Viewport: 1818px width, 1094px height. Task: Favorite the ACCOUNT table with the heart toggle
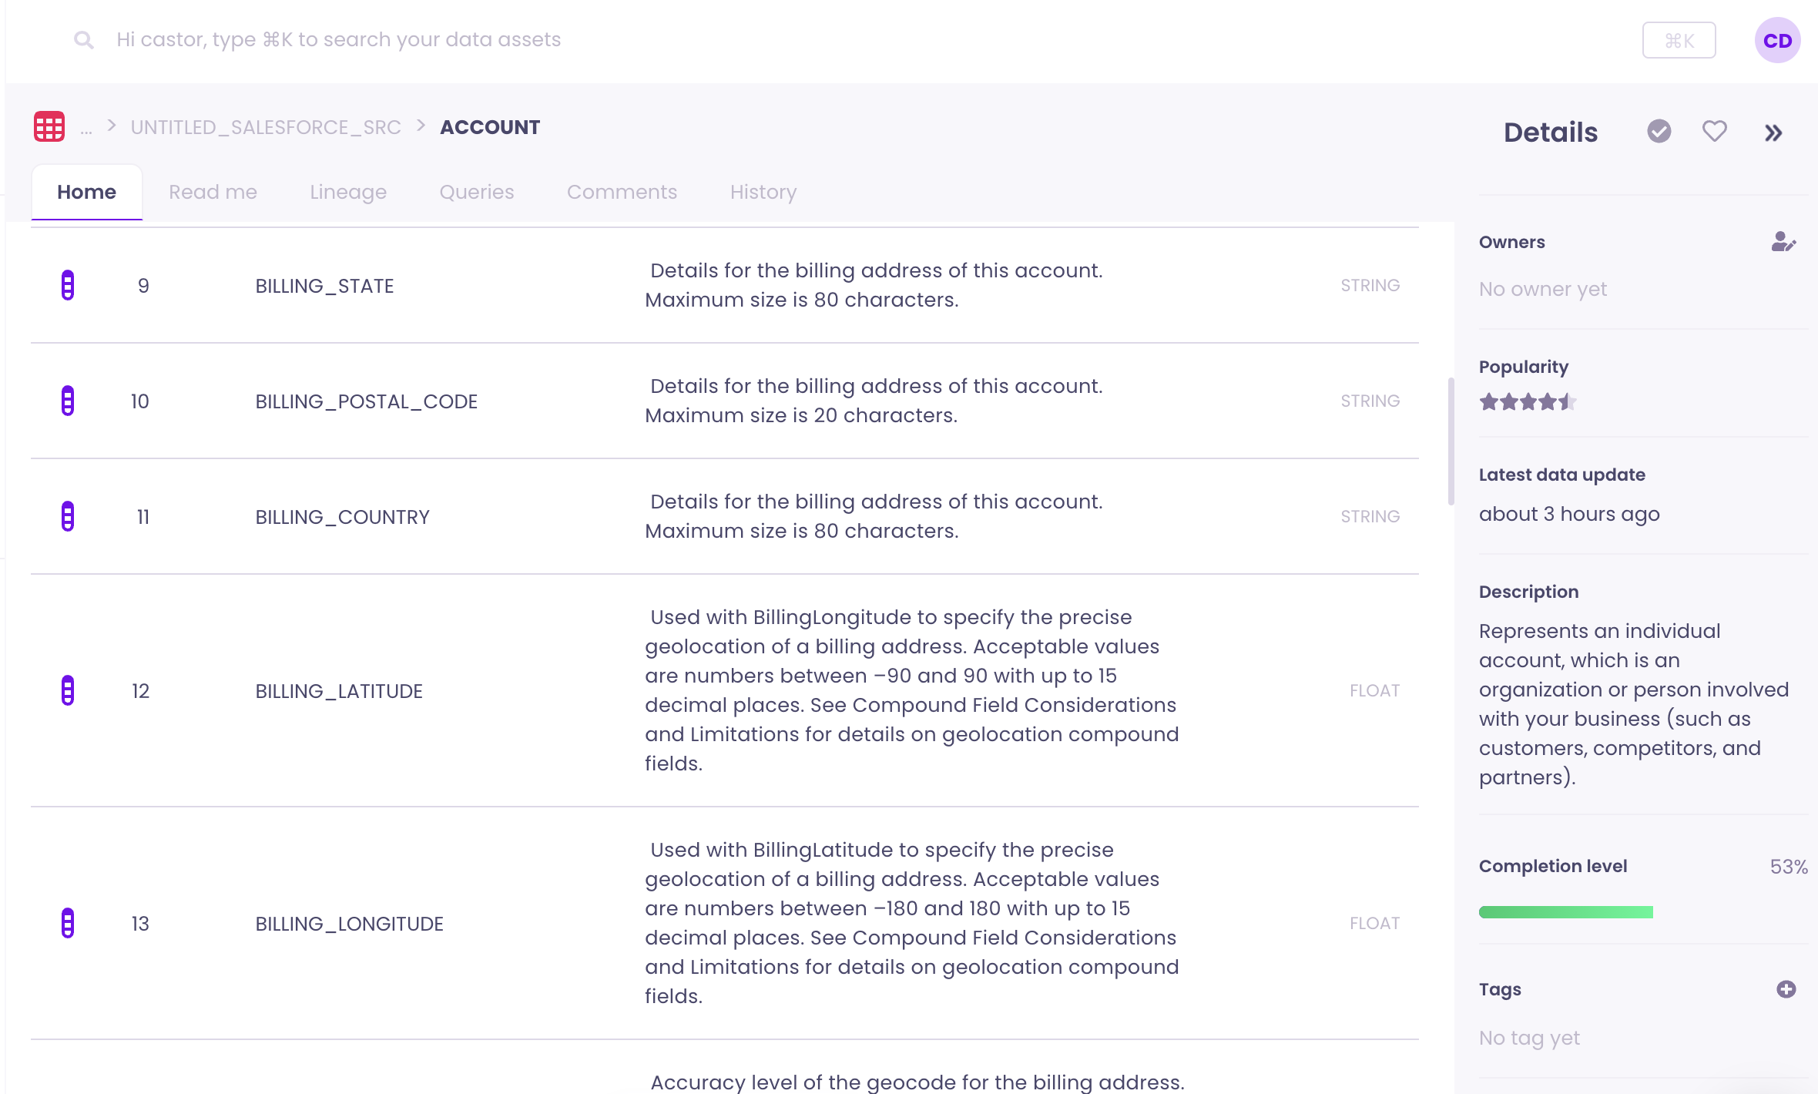pyautogui.click(x=1714, y=132)
